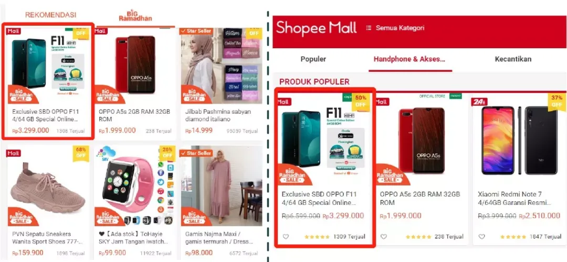Click the PVN Sepatu Sneakers product title

[47, 237]
